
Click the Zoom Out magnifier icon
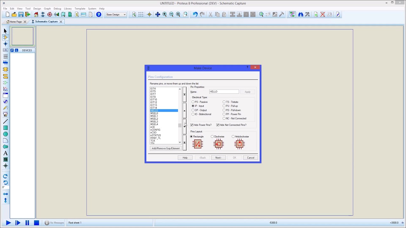coord(171,15)
